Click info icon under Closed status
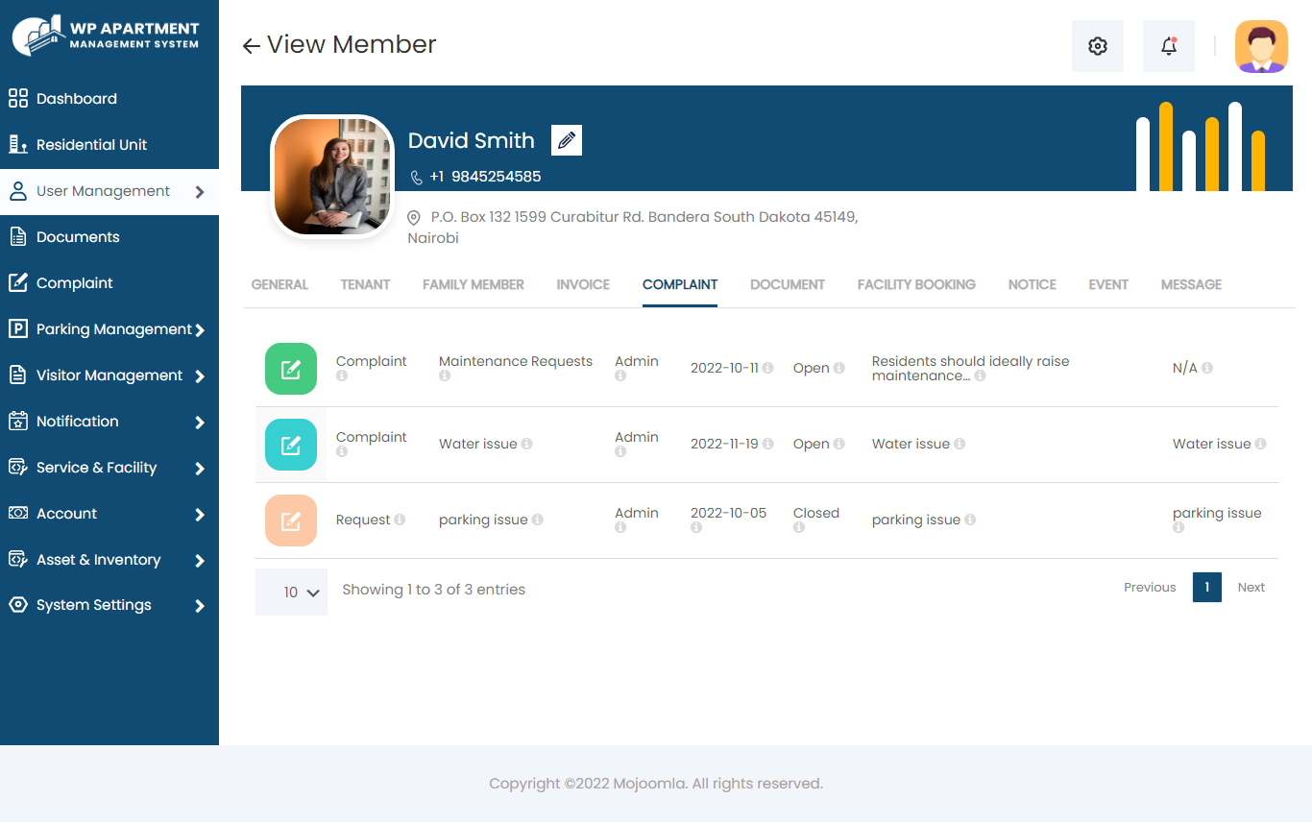 click(x=798, y=527)
